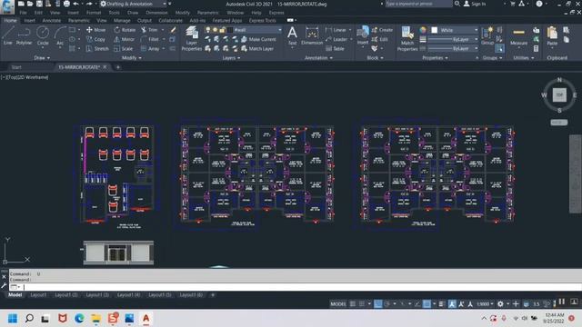Image resolution: width=582 pixels, height=327 pixels.
Task: Click the search keyword box
Action: click(418, 4)
